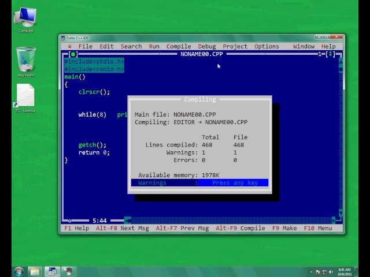This screenshot has height=277, width=370.
Task: Click the volume icon in system tray
Action: [x=331, y=272]
